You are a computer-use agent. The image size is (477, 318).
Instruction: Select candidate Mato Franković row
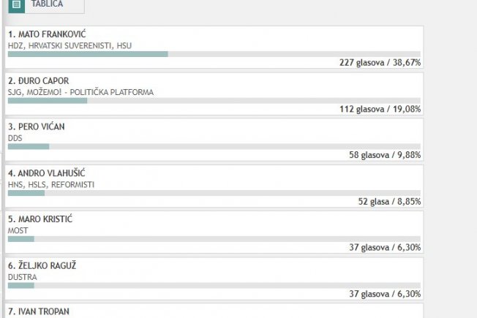point(214,47)
